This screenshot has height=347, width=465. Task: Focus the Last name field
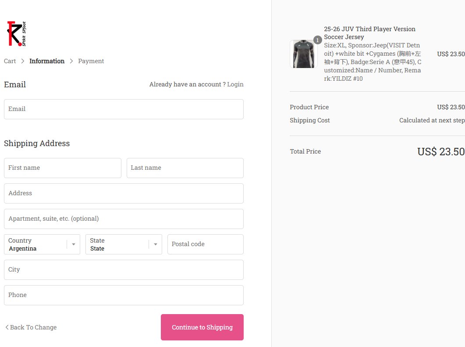tap(185, 168)
